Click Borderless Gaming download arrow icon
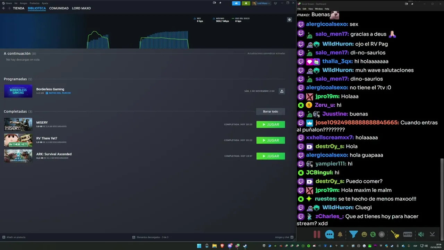The image size is (444, 250). coord(282,91)
